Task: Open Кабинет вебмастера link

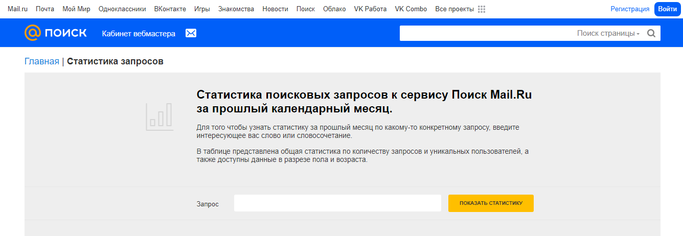Action: (x=139, y=34)
